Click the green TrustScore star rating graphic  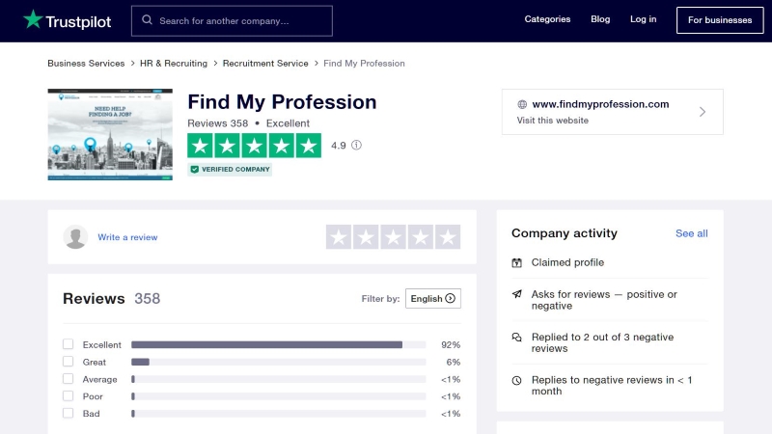254,146
